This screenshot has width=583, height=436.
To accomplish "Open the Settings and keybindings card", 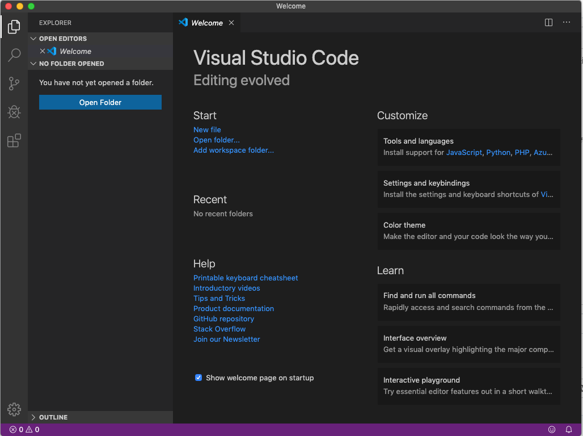I will click(x=469, y=189).
